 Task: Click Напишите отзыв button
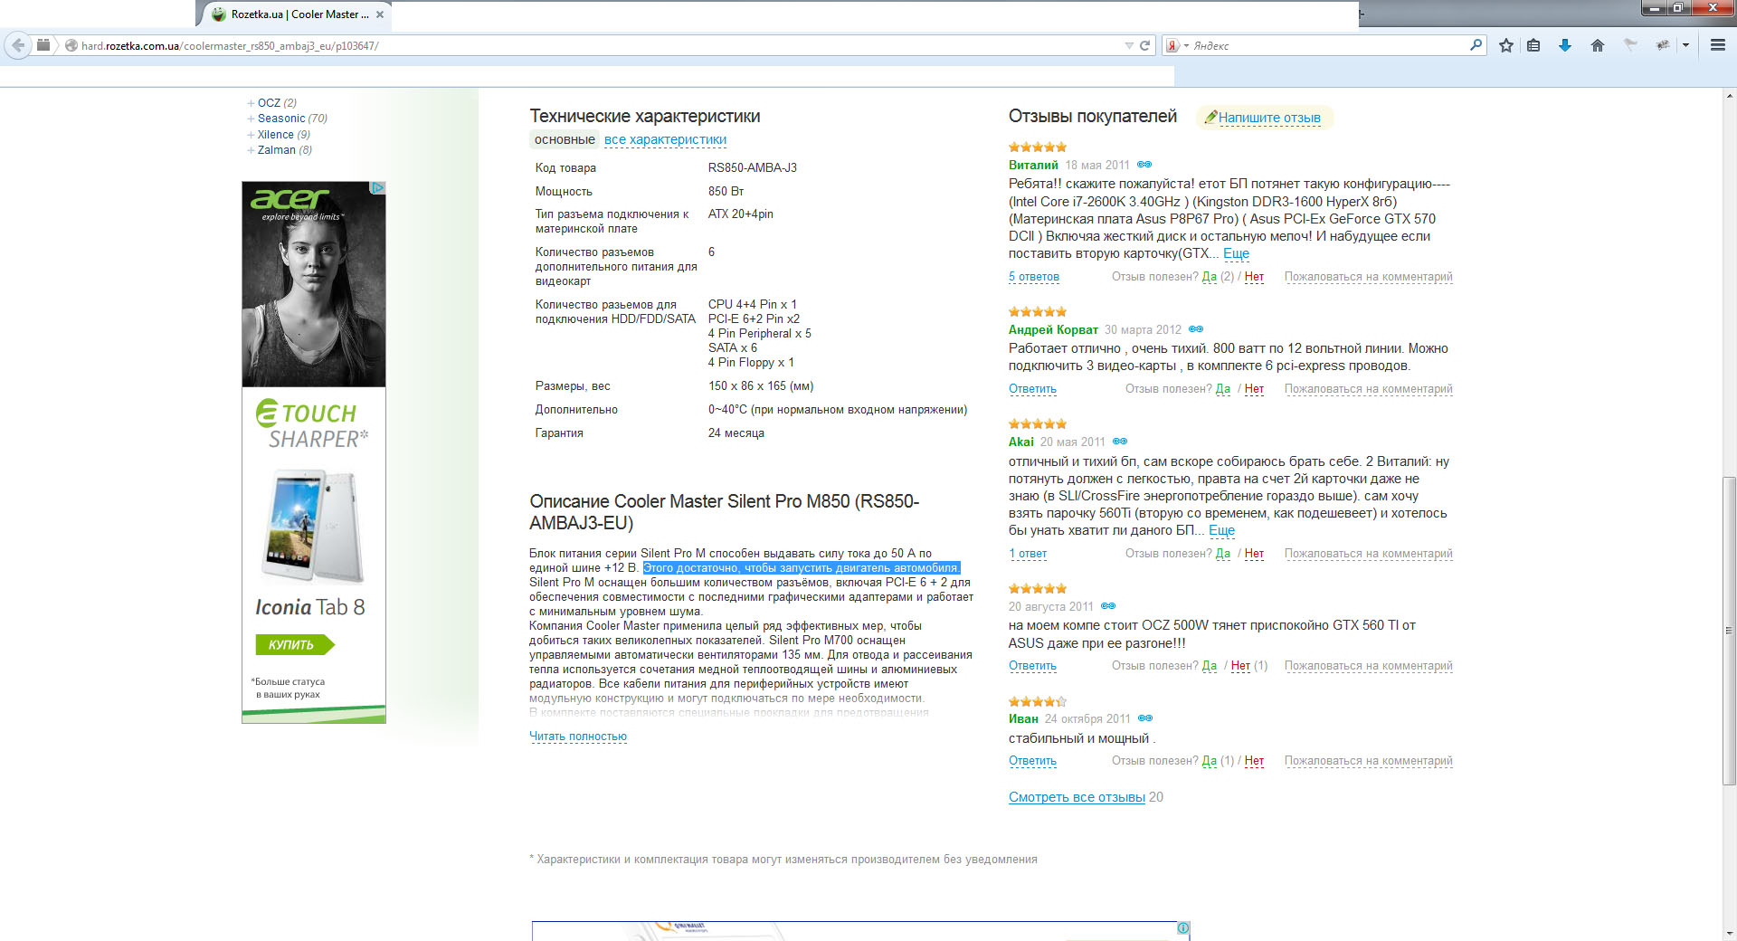tap(1264, 118)
